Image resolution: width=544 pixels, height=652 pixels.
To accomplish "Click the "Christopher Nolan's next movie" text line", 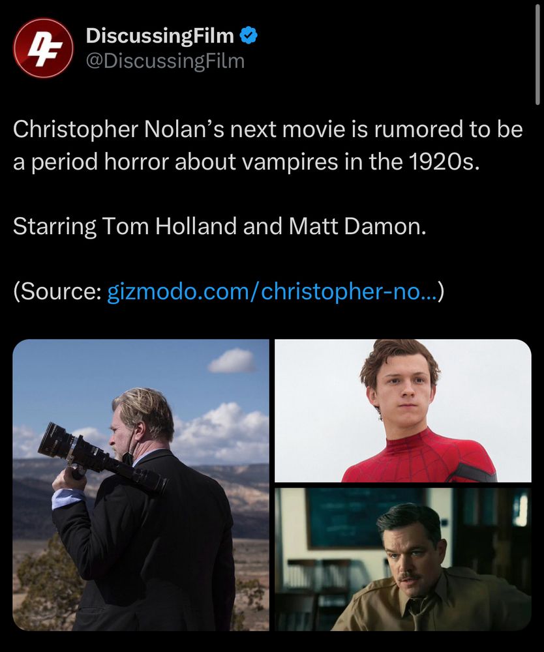I will tap(267, 129).
